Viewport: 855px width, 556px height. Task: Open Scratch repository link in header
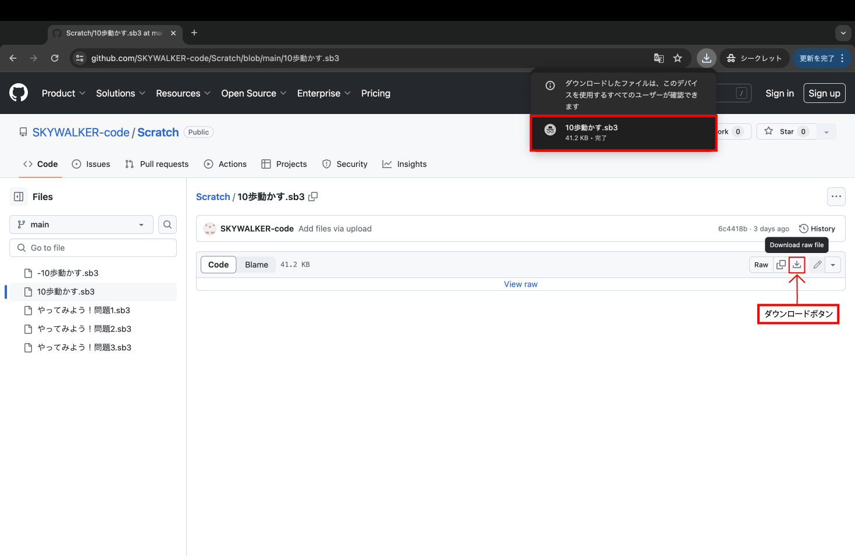pos(158,132)
